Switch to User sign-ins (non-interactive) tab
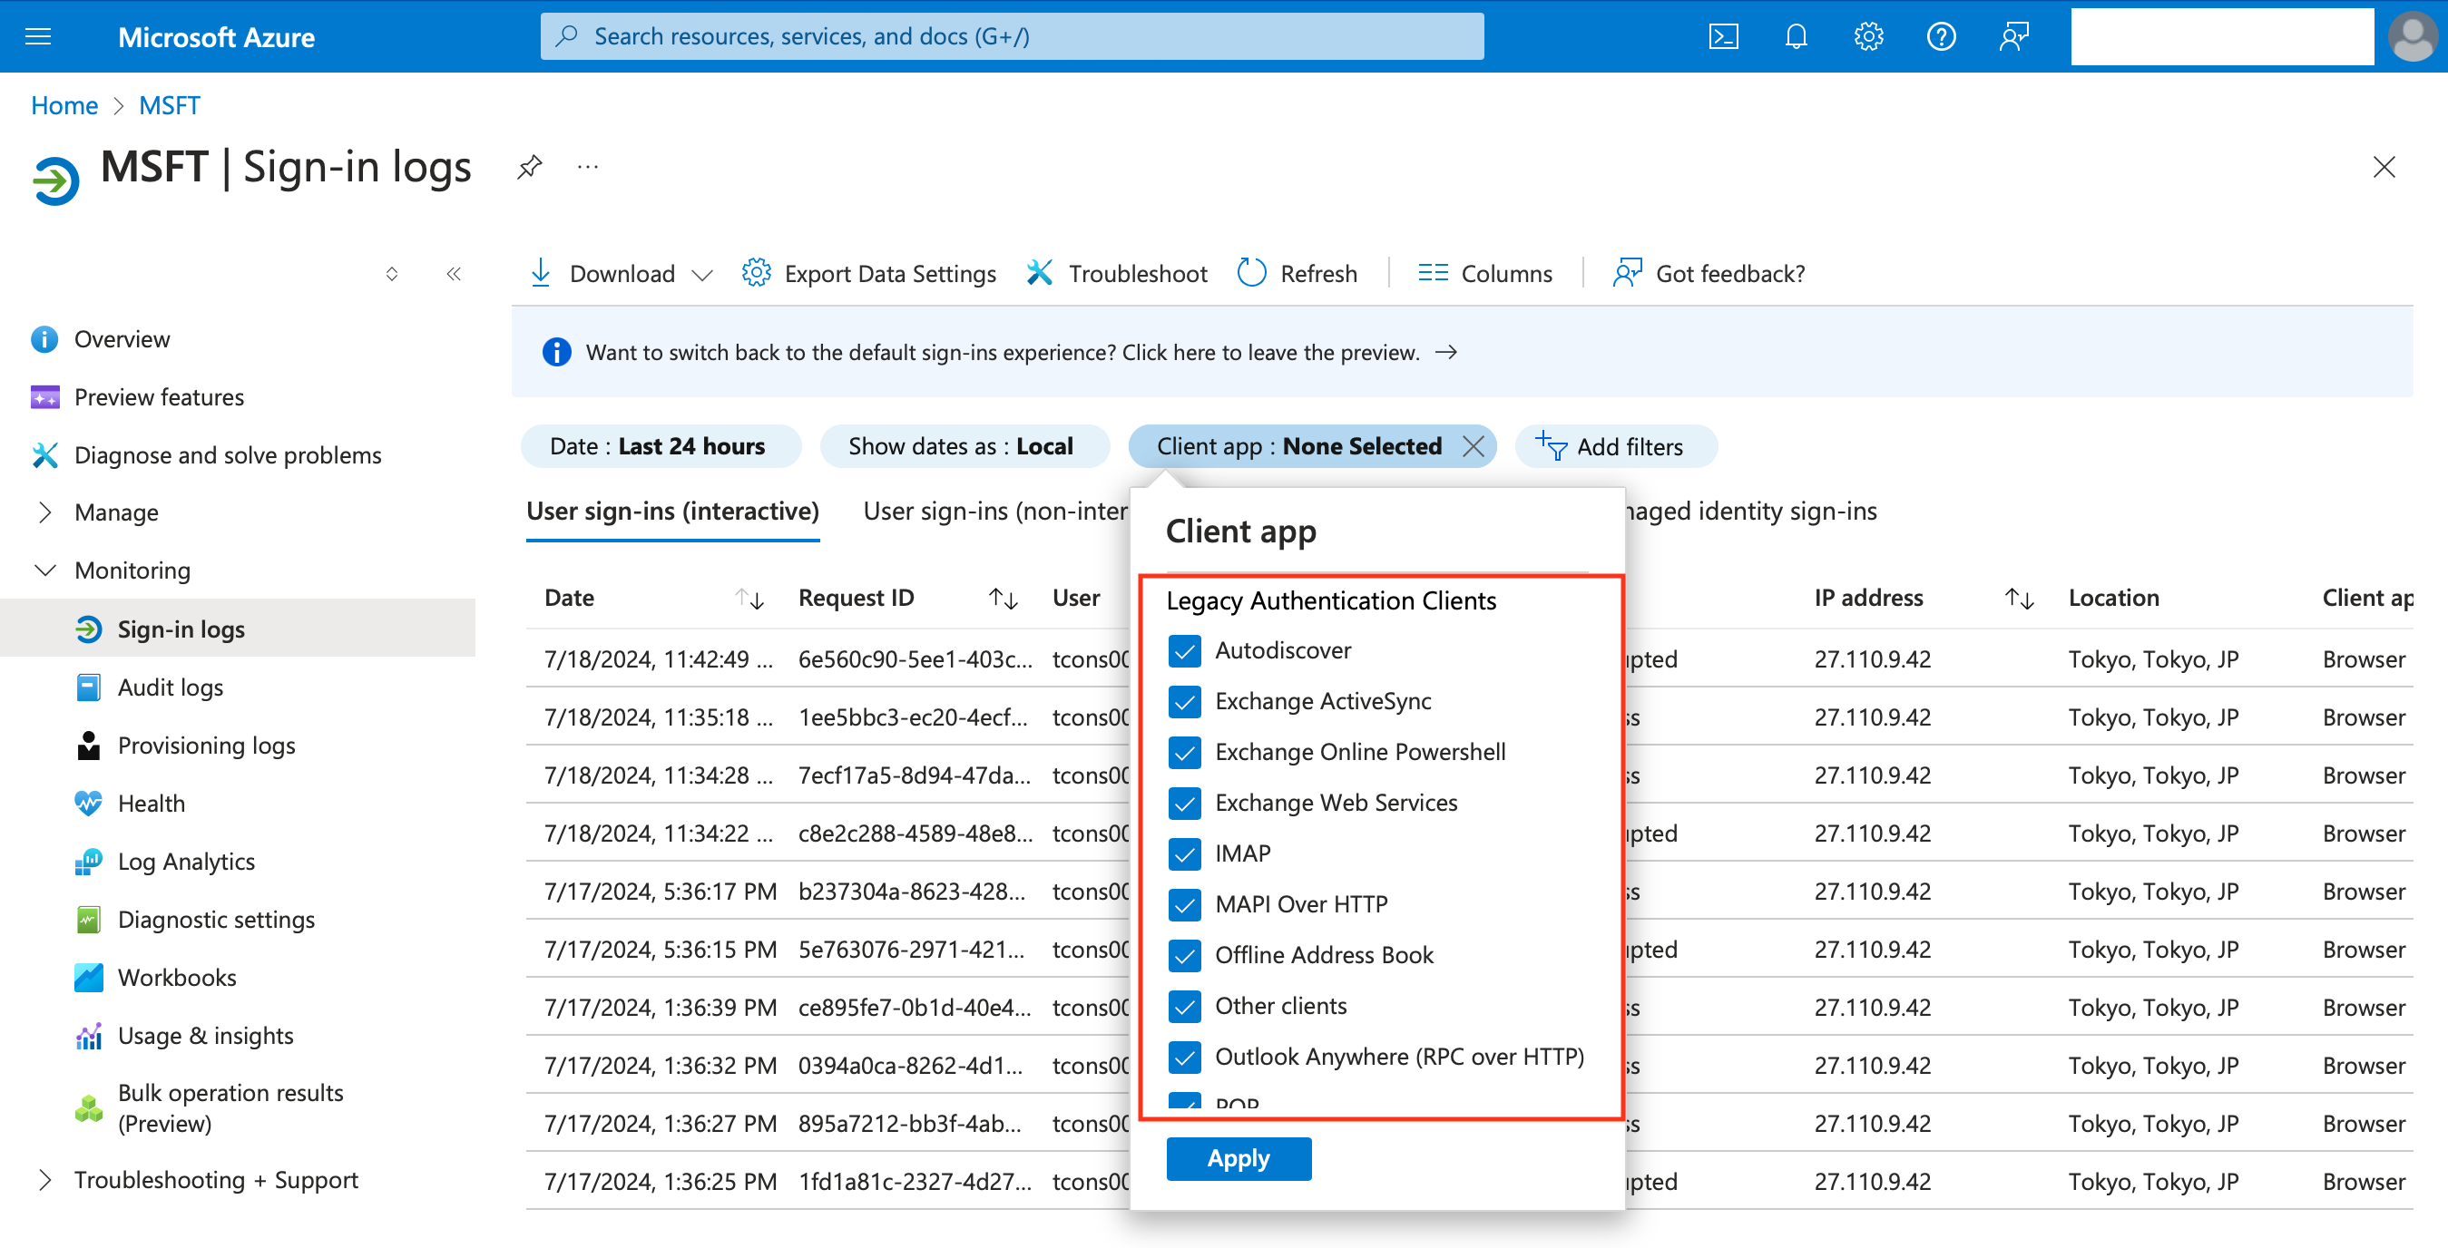Viewport: 2448px width, 1248px height. pyautogui.click(x=996, y=512)
